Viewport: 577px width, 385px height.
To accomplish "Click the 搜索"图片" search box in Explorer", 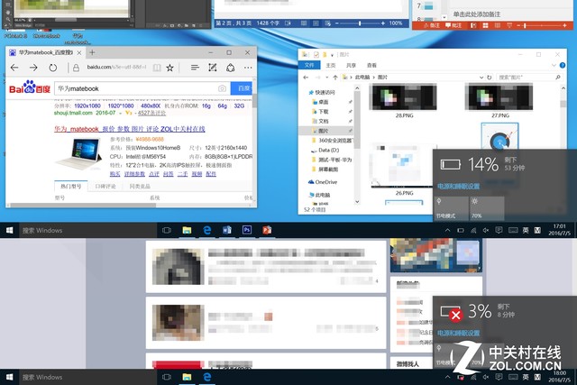I will (529, 78).
